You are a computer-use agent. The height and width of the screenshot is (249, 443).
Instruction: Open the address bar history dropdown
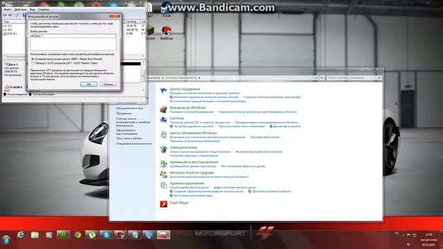click(317, 77)
